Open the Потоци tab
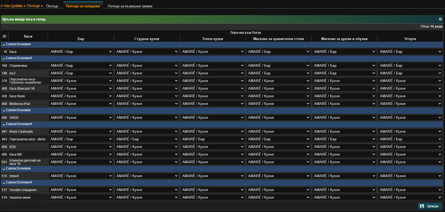This screenshot has width=445, height=212. [52, 6]
